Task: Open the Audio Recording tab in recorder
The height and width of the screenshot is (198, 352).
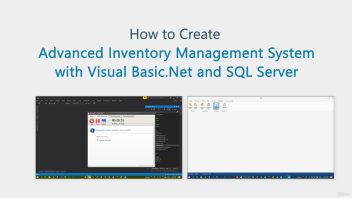Action: [x=128, y=116]
